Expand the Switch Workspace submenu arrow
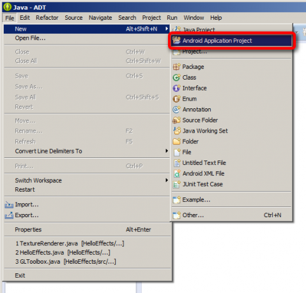 [167, 180]
